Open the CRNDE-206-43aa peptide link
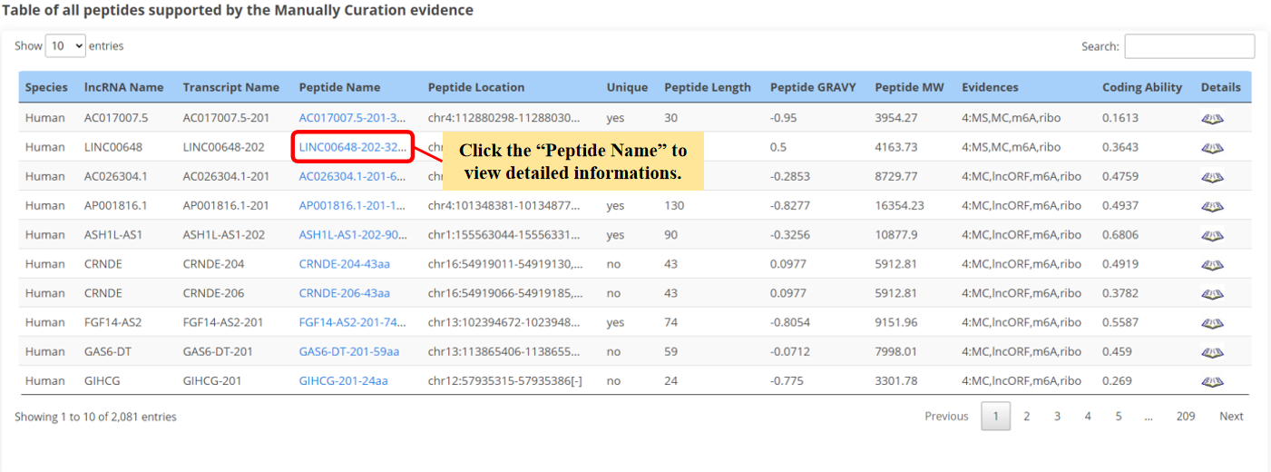Screen dimensions: 1271x472 345,293
